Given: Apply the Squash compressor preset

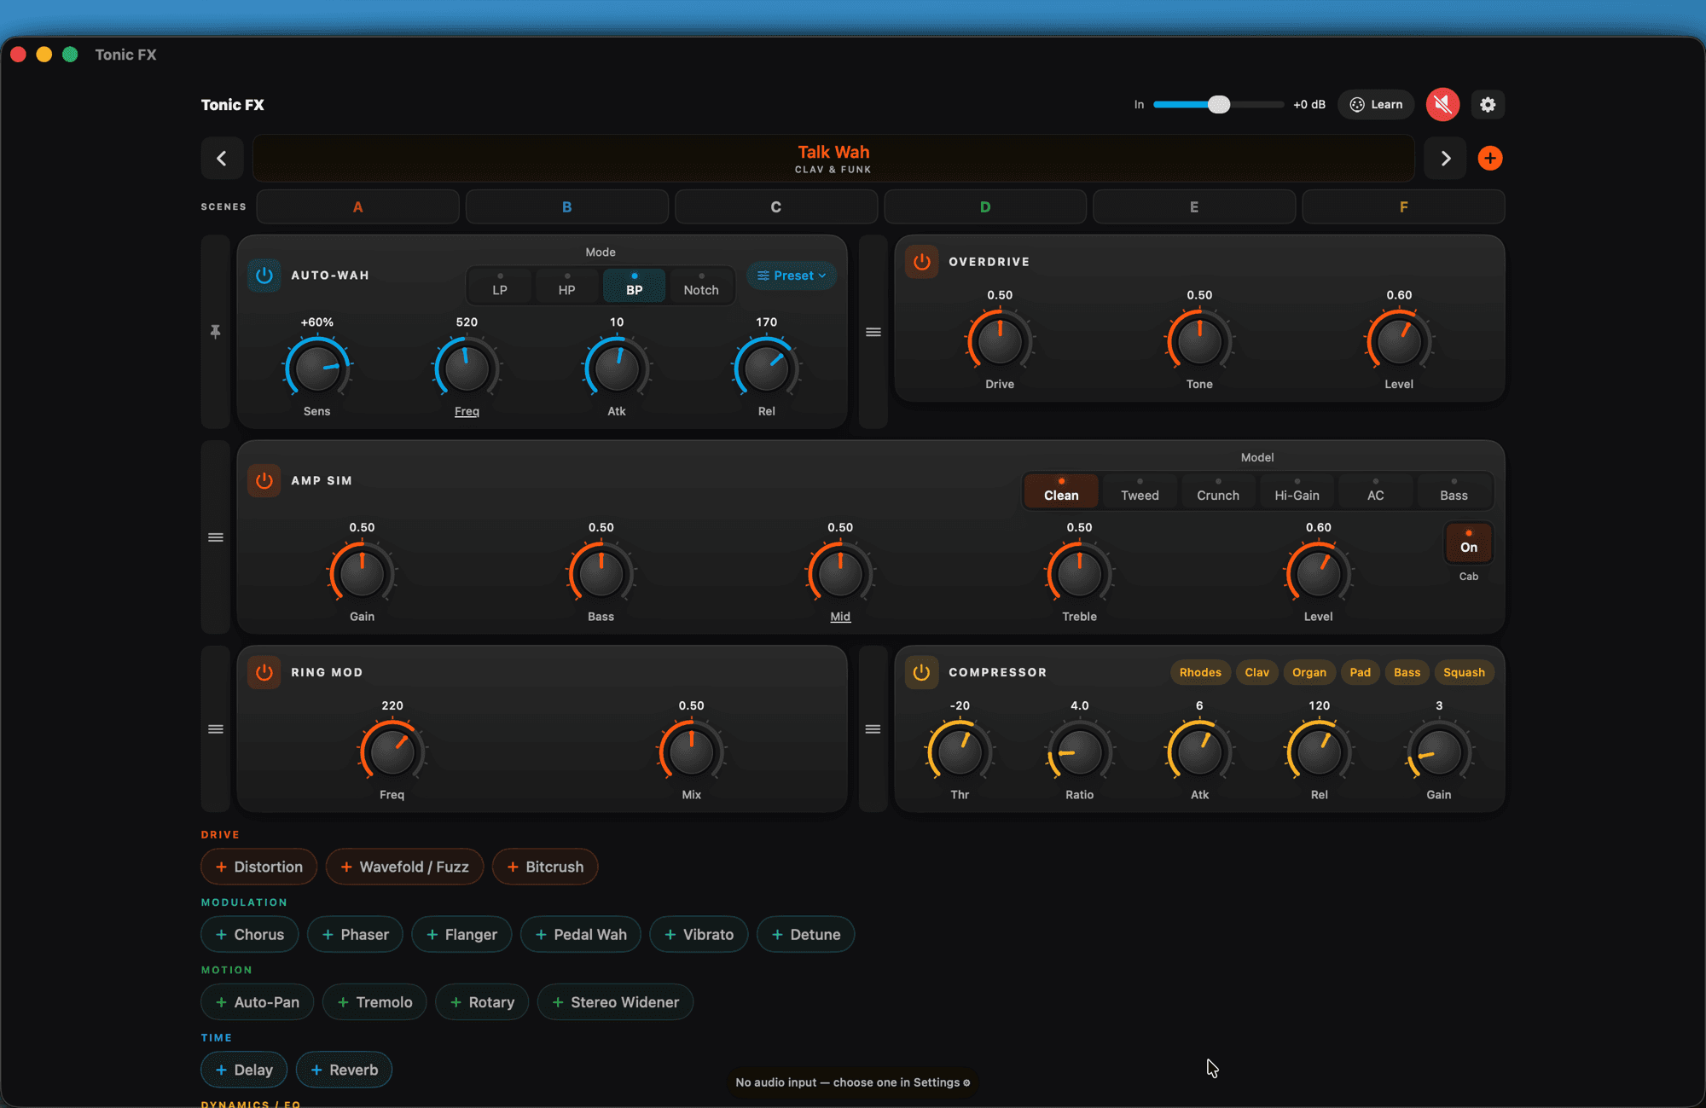Looking at the screenshot, I should [x=1464, y=672].
